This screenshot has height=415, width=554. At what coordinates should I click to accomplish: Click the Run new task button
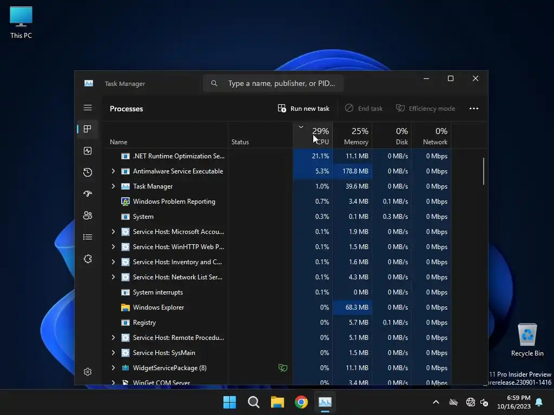304,108
